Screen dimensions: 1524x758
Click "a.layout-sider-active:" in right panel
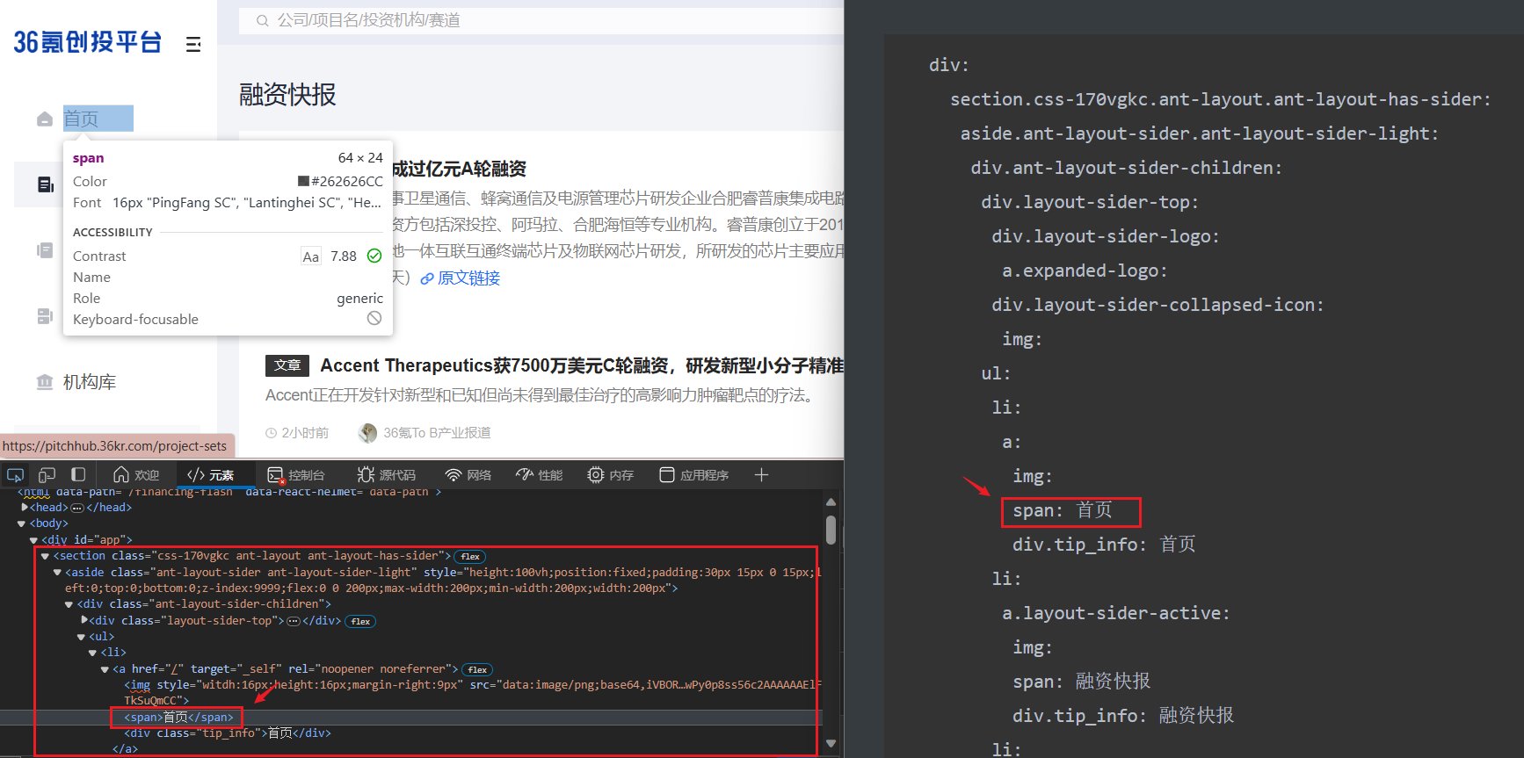click(1115, 613)
